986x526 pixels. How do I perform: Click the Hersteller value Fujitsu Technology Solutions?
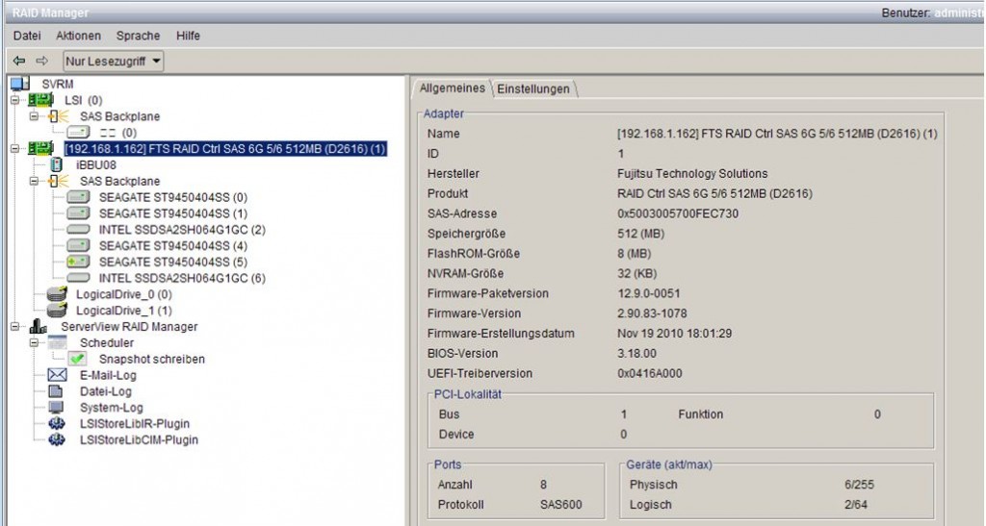coord(692,174)
